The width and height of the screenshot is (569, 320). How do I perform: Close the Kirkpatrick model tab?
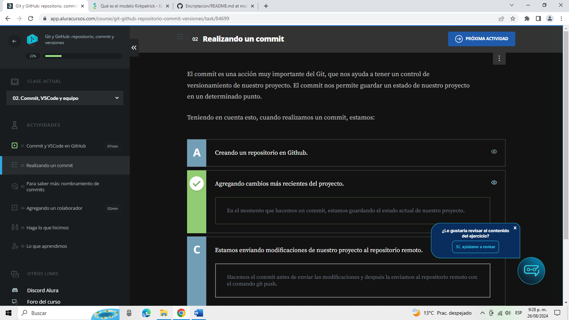pos(167,6)
